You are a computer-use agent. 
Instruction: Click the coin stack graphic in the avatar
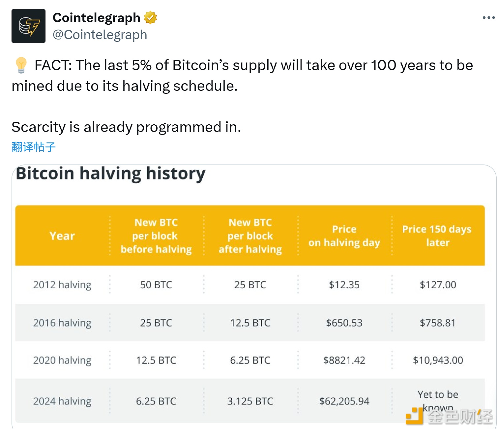tap(24, 26)
